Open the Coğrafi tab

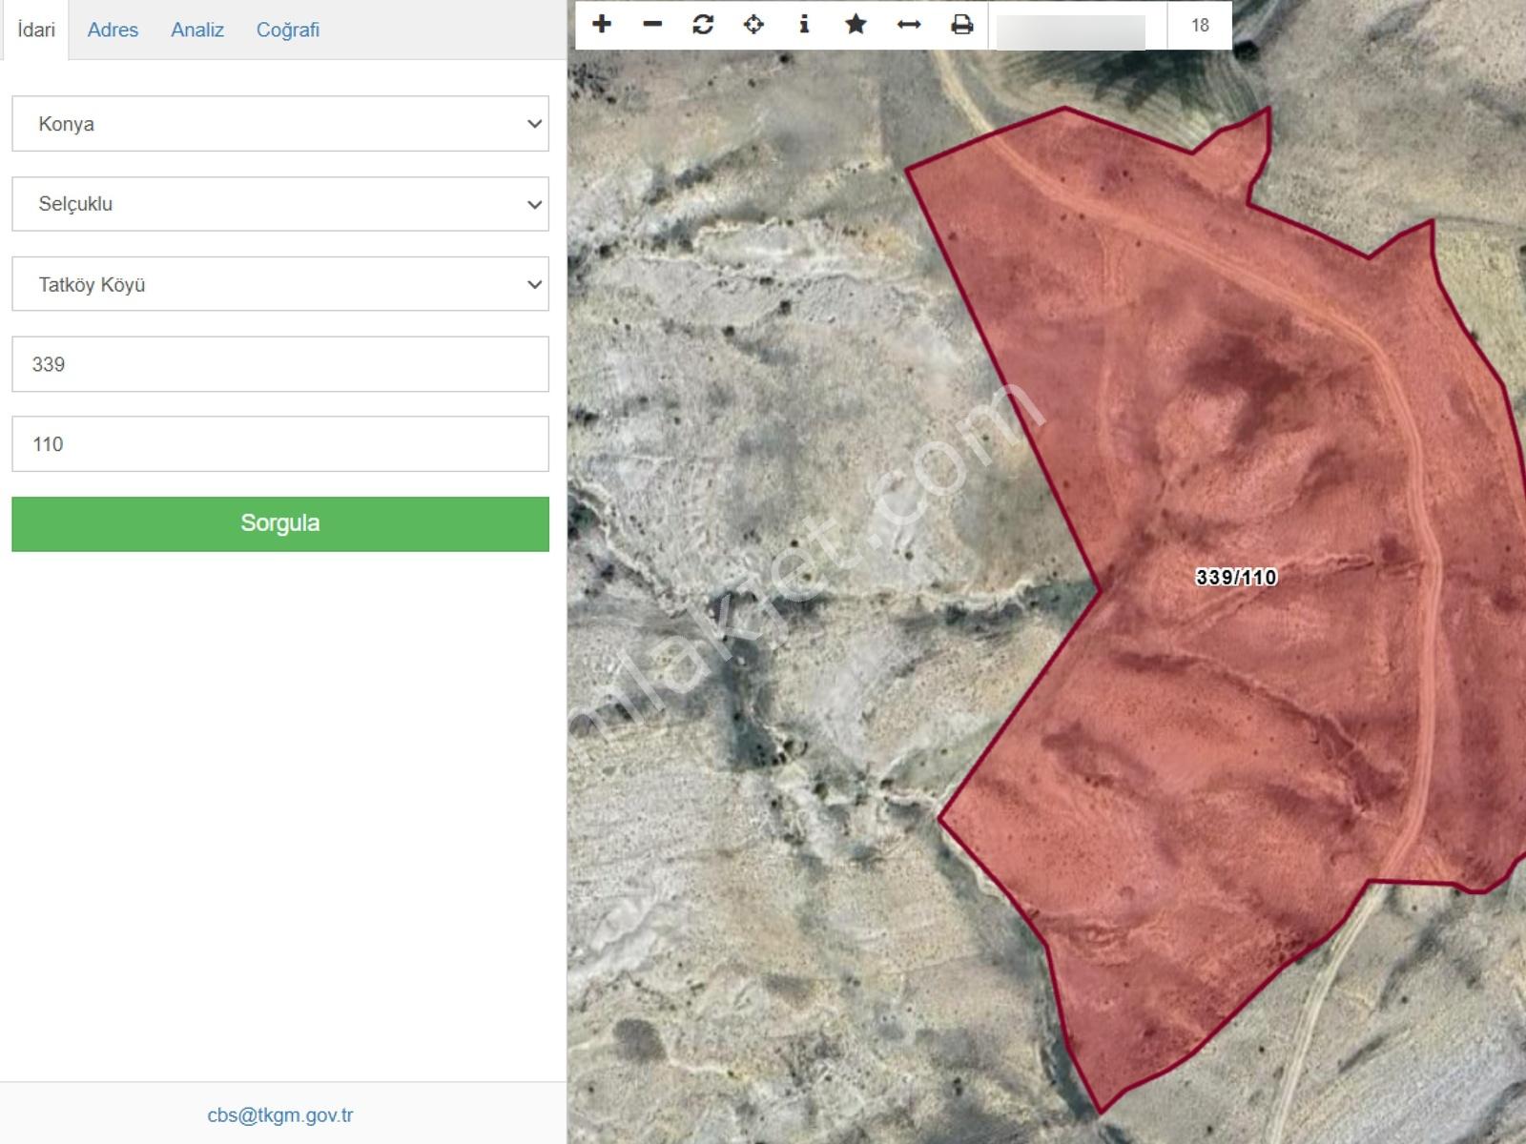click(288, 30)
